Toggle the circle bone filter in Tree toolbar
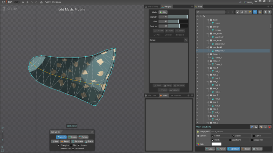Image resolution: width=273 pixels, height=153 pixels. tap(242, 12)
